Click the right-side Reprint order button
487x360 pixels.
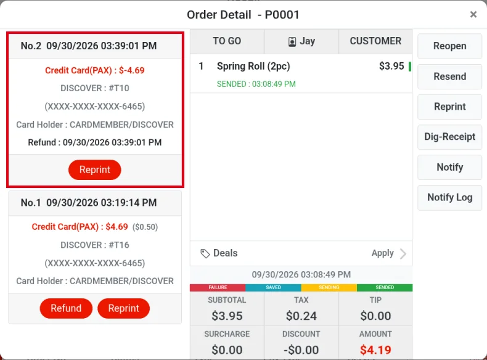[450, 107]
